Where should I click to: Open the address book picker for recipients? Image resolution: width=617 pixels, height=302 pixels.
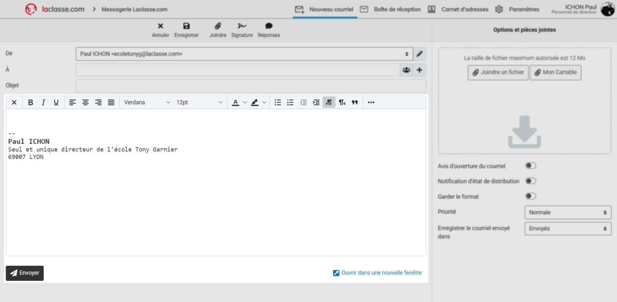(406, 70)
